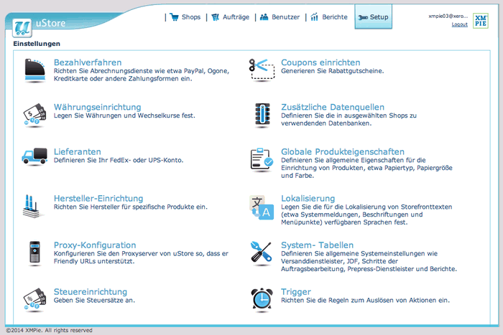The height and width of the screenshot is (335, 503).
Task: Select the Setup tab
Action: pos(374,17)
